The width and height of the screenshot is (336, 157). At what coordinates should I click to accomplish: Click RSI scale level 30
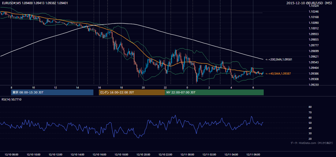click(x=310, y=133)
